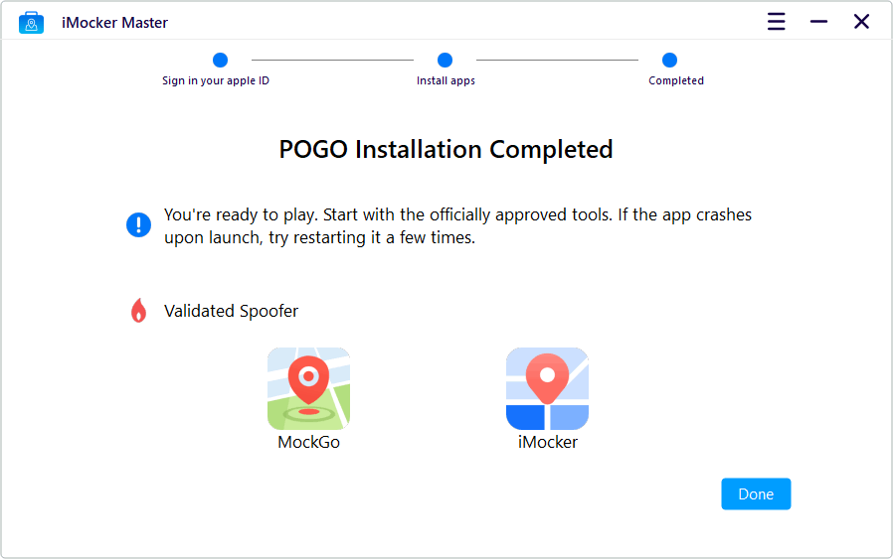Click the 'POGO Installation Completed' title
Image resolution: width=893 pixels, height=559 pixels.
pos(446,150)
